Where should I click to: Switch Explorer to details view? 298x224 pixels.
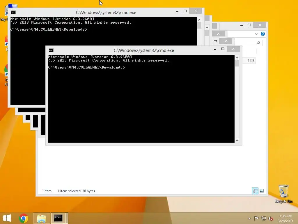pyautogui.click(x=255, y=191)
